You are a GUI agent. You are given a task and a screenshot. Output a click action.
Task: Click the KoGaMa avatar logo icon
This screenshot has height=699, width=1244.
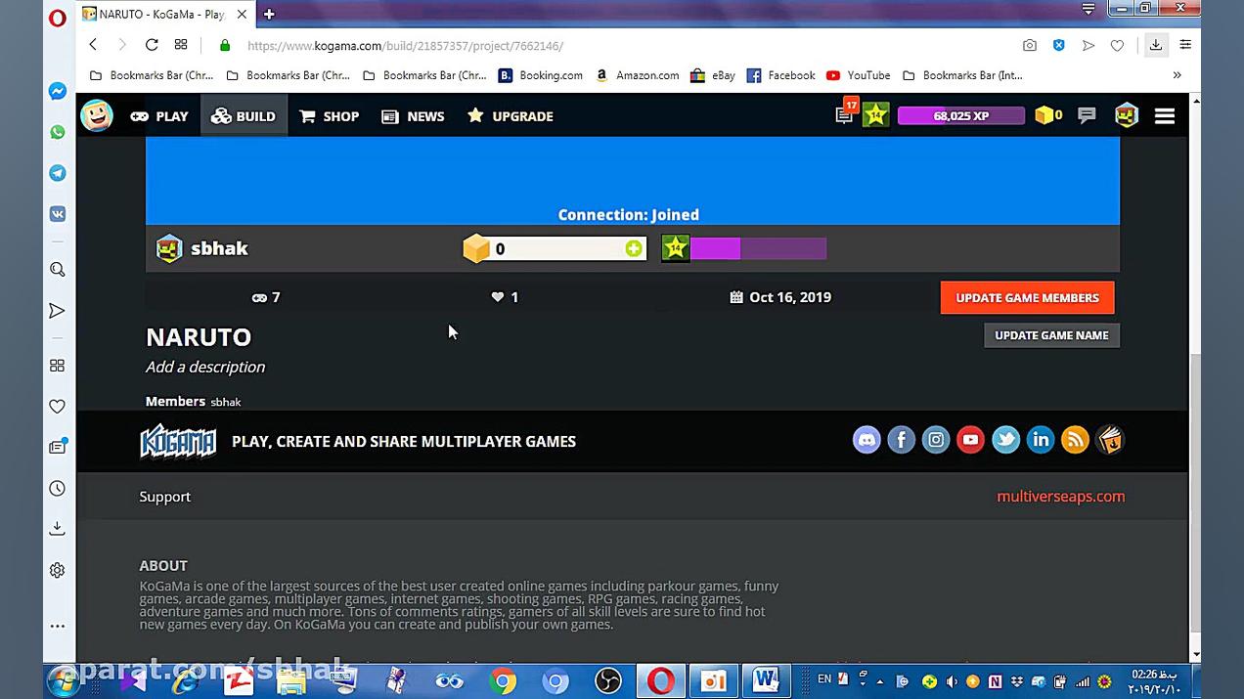[x=97, y=115]
